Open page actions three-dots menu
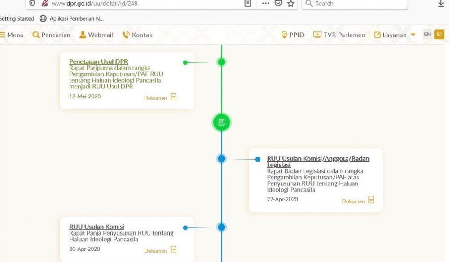Screen dimensions: 449x262 click(x=265, y=4)
